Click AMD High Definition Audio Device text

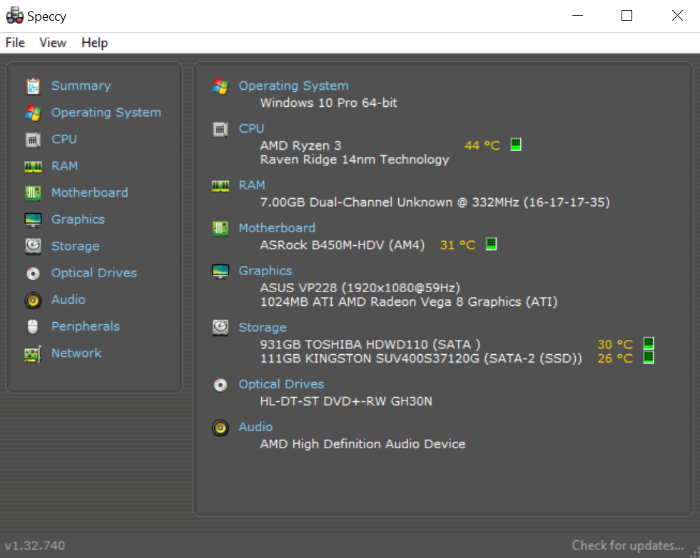tap(362, 444)
